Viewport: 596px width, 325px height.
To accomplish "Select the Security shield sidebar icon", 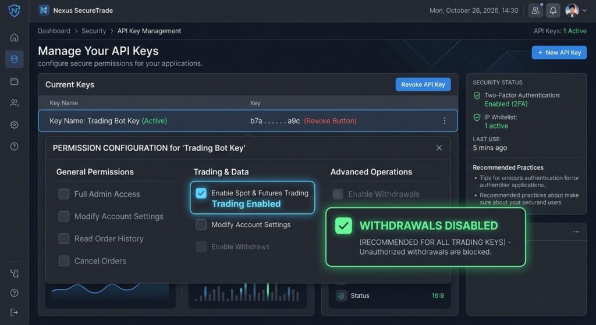I will 14,59.
